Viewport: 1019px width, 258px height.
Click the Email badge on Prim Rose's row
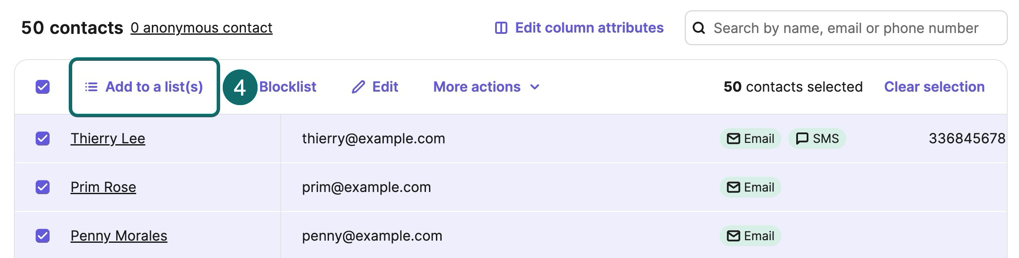(x=749, y=187)
